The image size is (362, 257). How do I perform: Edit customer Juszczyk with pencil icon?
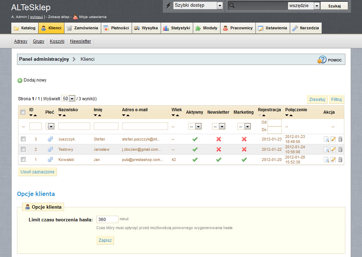333,139
